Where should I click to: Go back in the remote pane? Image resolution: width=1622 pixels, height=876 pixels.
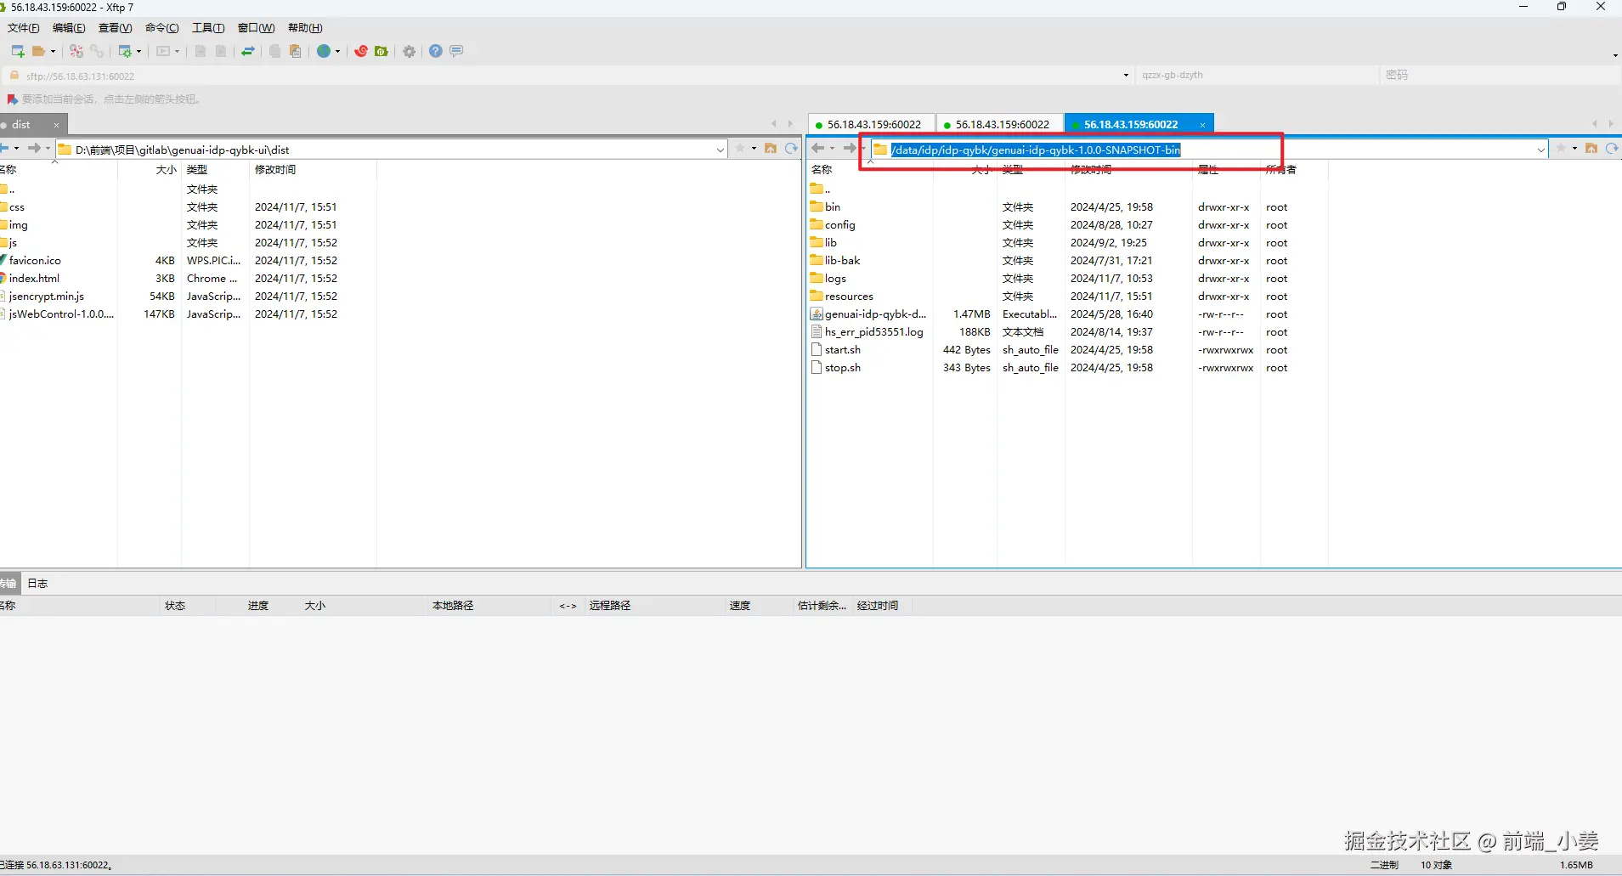point(818,149)
